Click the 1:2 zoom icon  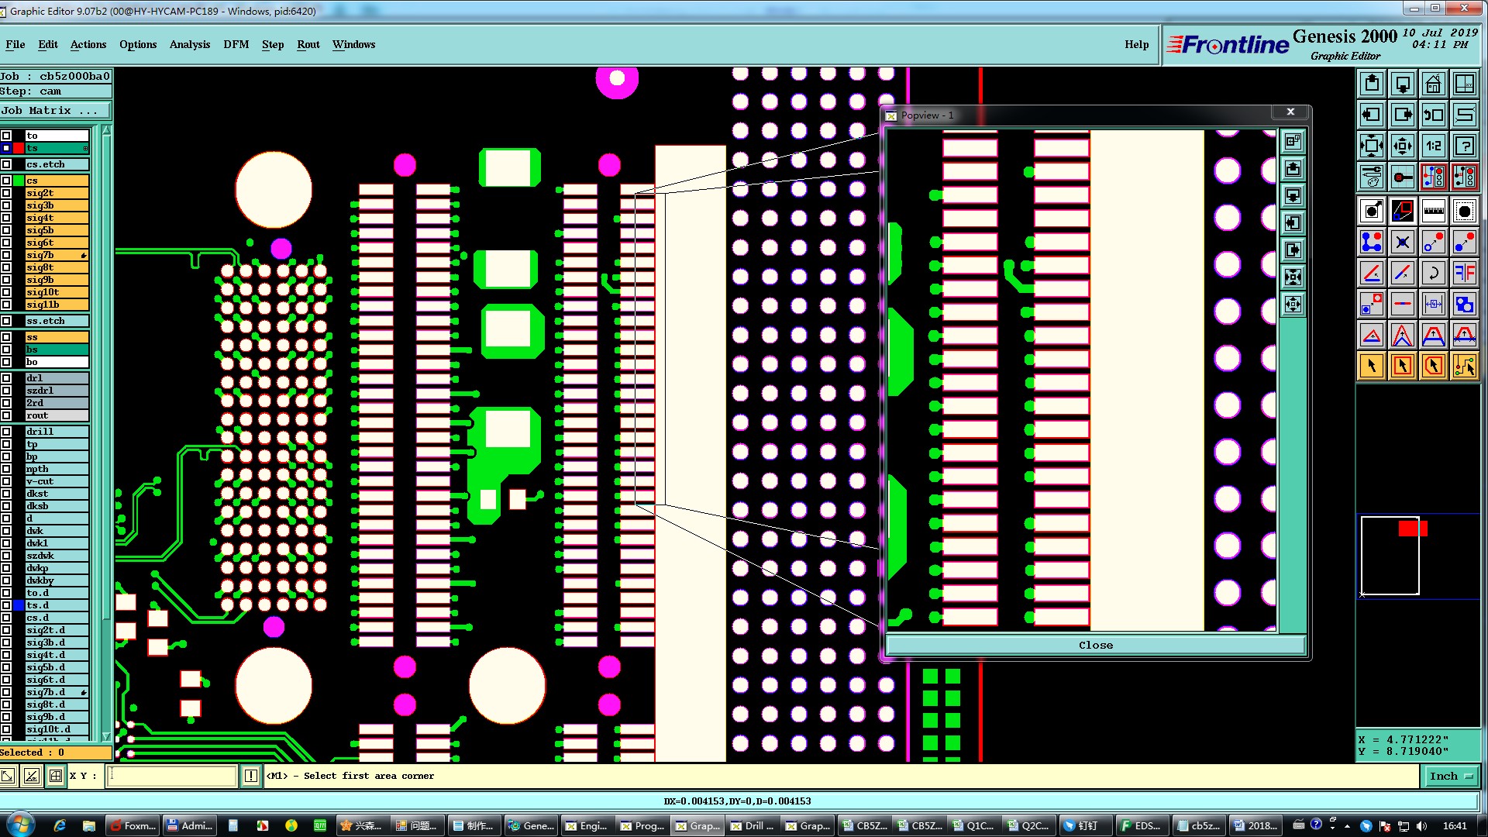tap(1433, 146)
